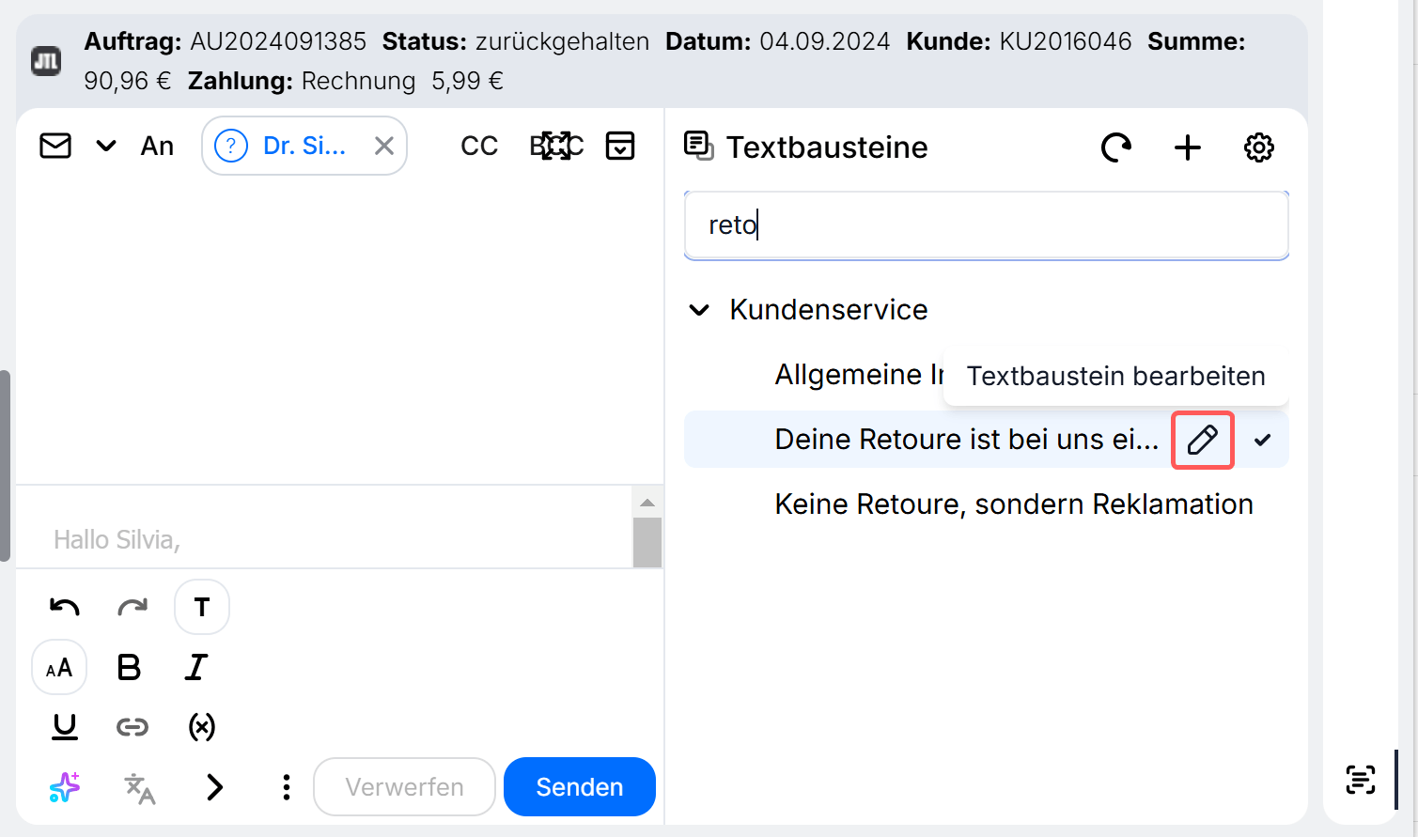1418x837 pixels.
Task: Select the Dr. Si... recipient name
Action: [304, 146]
